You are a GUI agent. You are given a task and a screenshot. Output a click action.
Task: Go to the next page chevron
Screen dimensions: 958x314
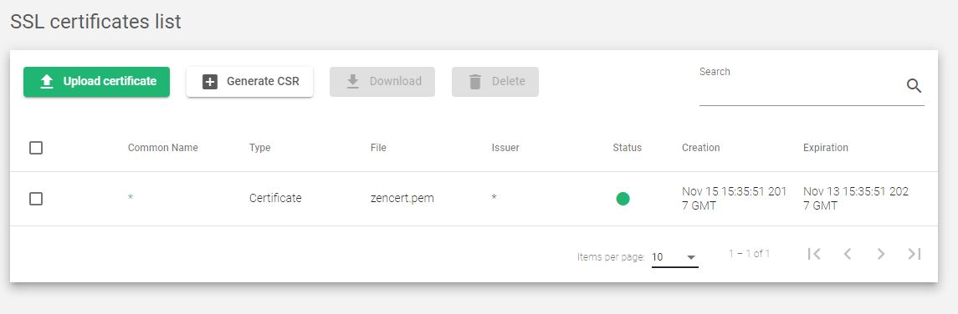click(880, 254)
